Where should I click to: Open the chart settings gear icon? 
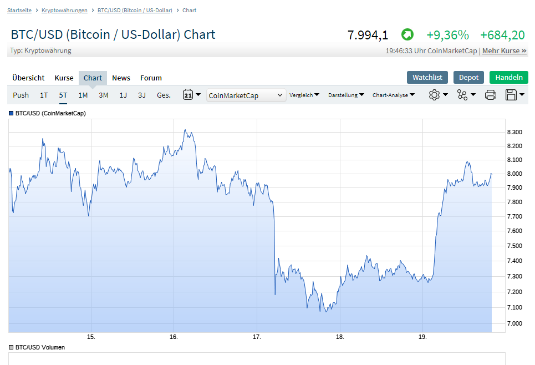(x=435, y=95)
